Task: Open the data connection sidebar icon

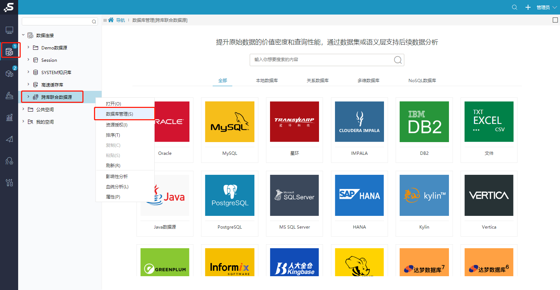Action: click(9, 52)
